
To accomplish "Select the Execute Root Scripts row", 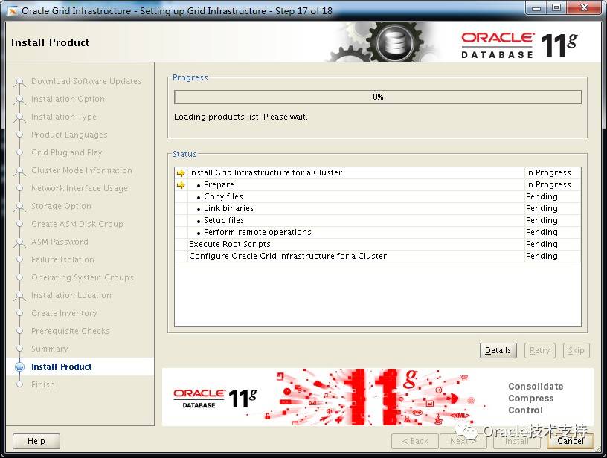I will [x=378, y=244].
